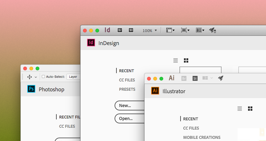Click the InDesign GPU performance rocket icon
The height and width of the screenshot is (141, 266).
pyautogui.click(x=212, y=30)
